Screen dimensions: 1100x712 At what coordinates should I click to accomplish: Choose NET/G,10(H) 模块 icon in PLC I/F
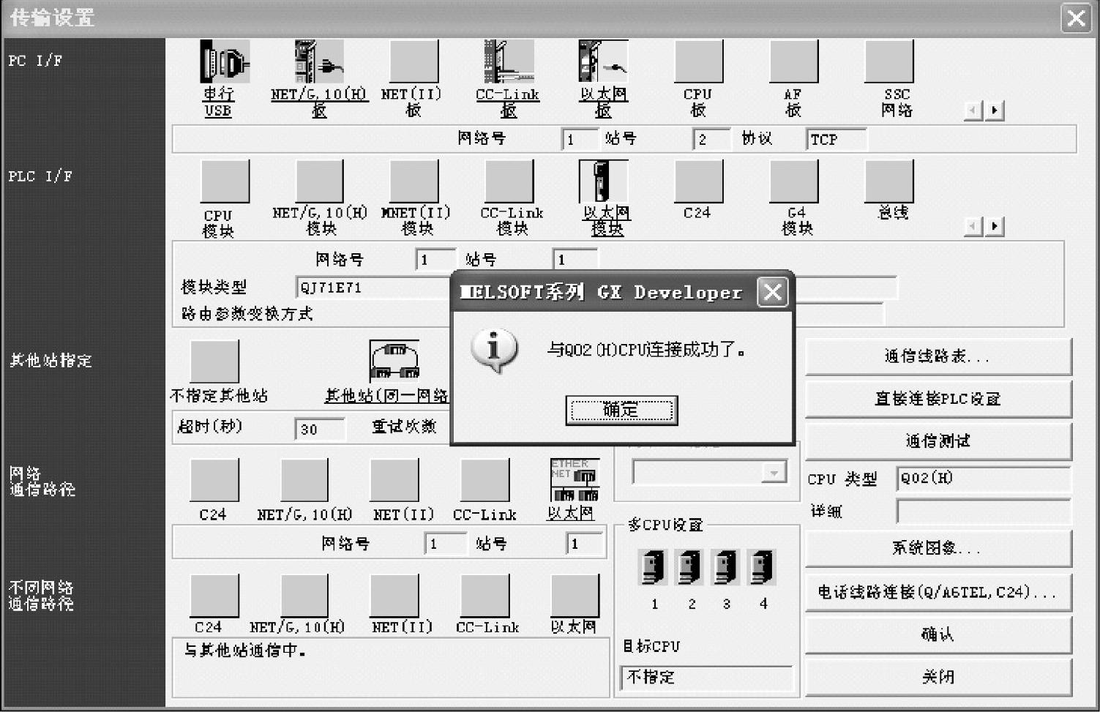[x=319, y=181]
